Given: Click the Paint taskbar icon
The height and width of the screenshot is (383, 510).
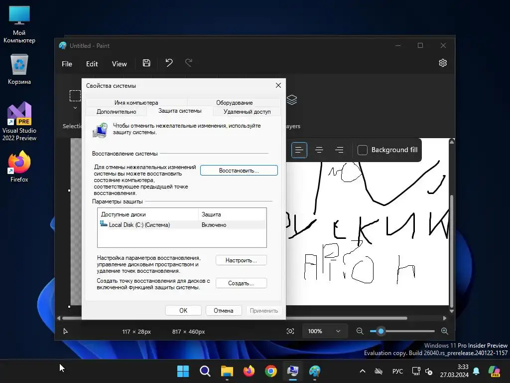Looking at the screenshot, I should [x=315, y=371].
